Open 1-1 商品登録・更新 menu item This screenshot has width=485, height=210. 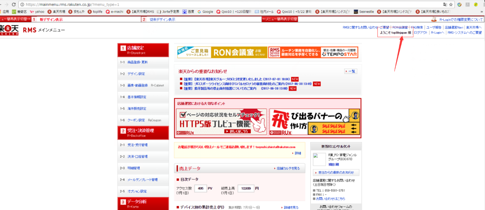(x=137, y=62)
